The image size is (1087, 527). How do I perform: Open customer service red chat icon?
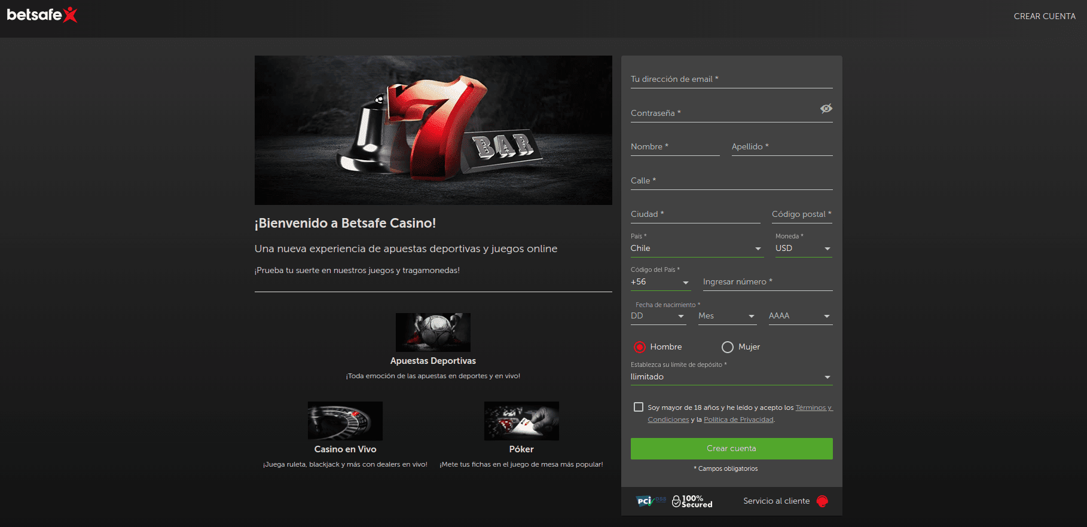pyautogui.click(x=822, y=501)
